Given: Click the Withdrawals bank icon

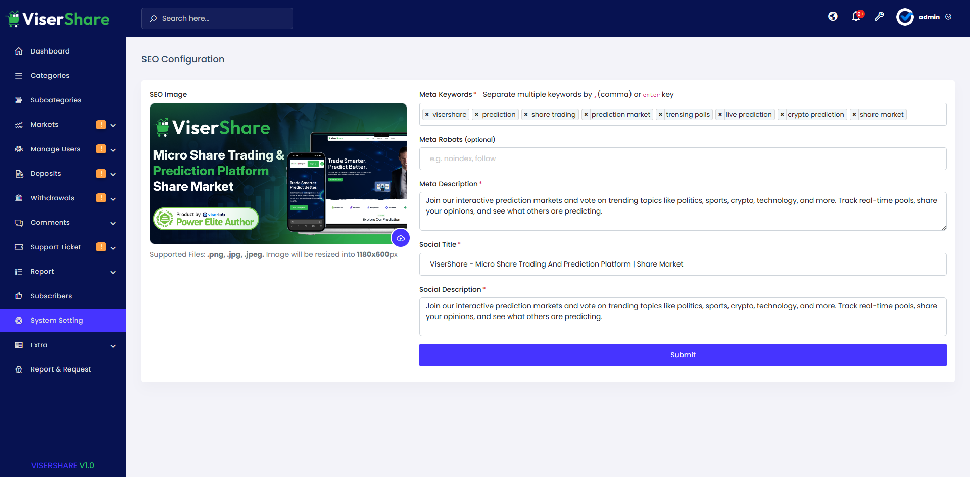Looking at the screenshot, I should tap(19, 198).
